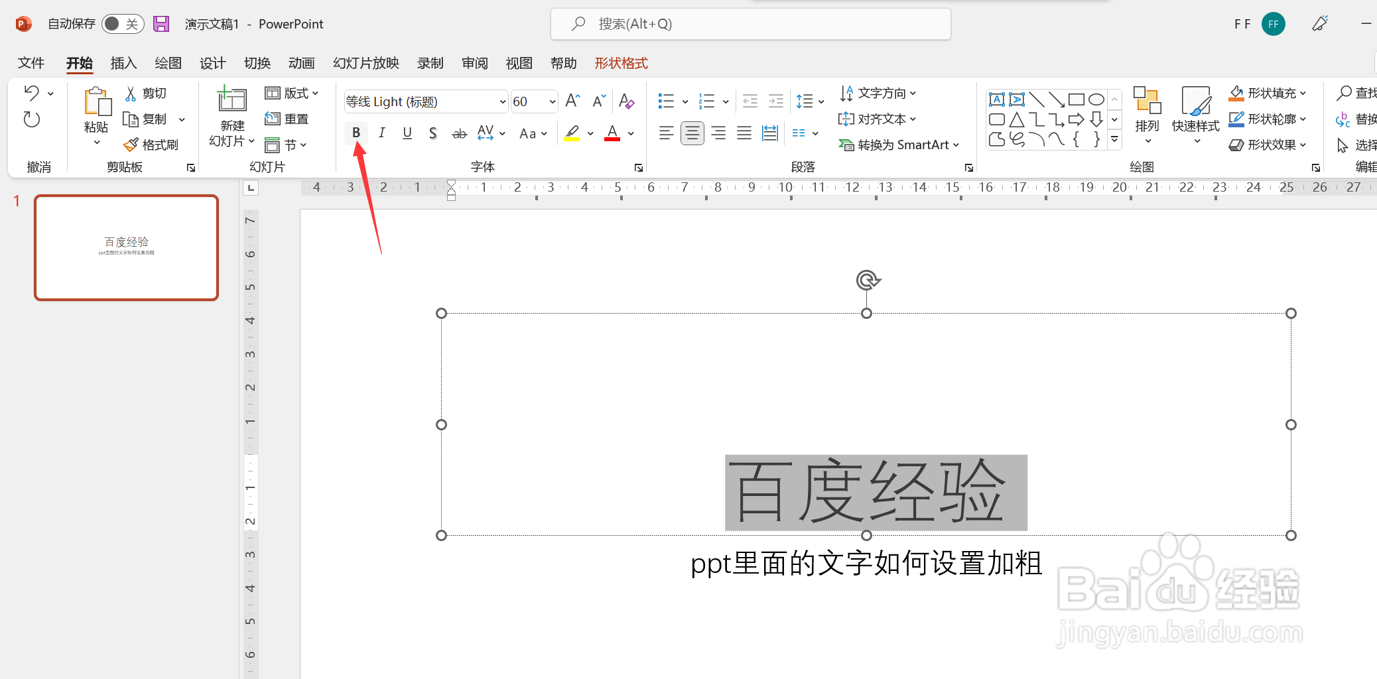Save the presentation with floppy icon

click(161, 24)
